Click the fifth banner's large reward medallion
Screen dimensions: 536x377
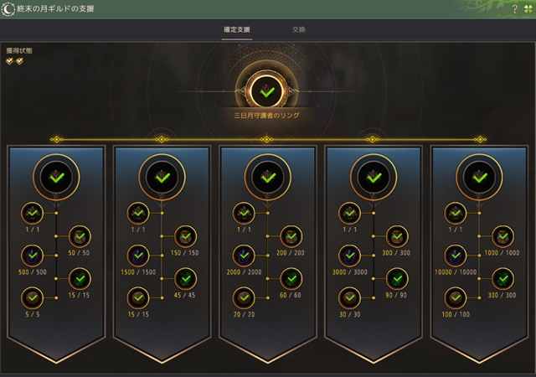click(479, 177)
